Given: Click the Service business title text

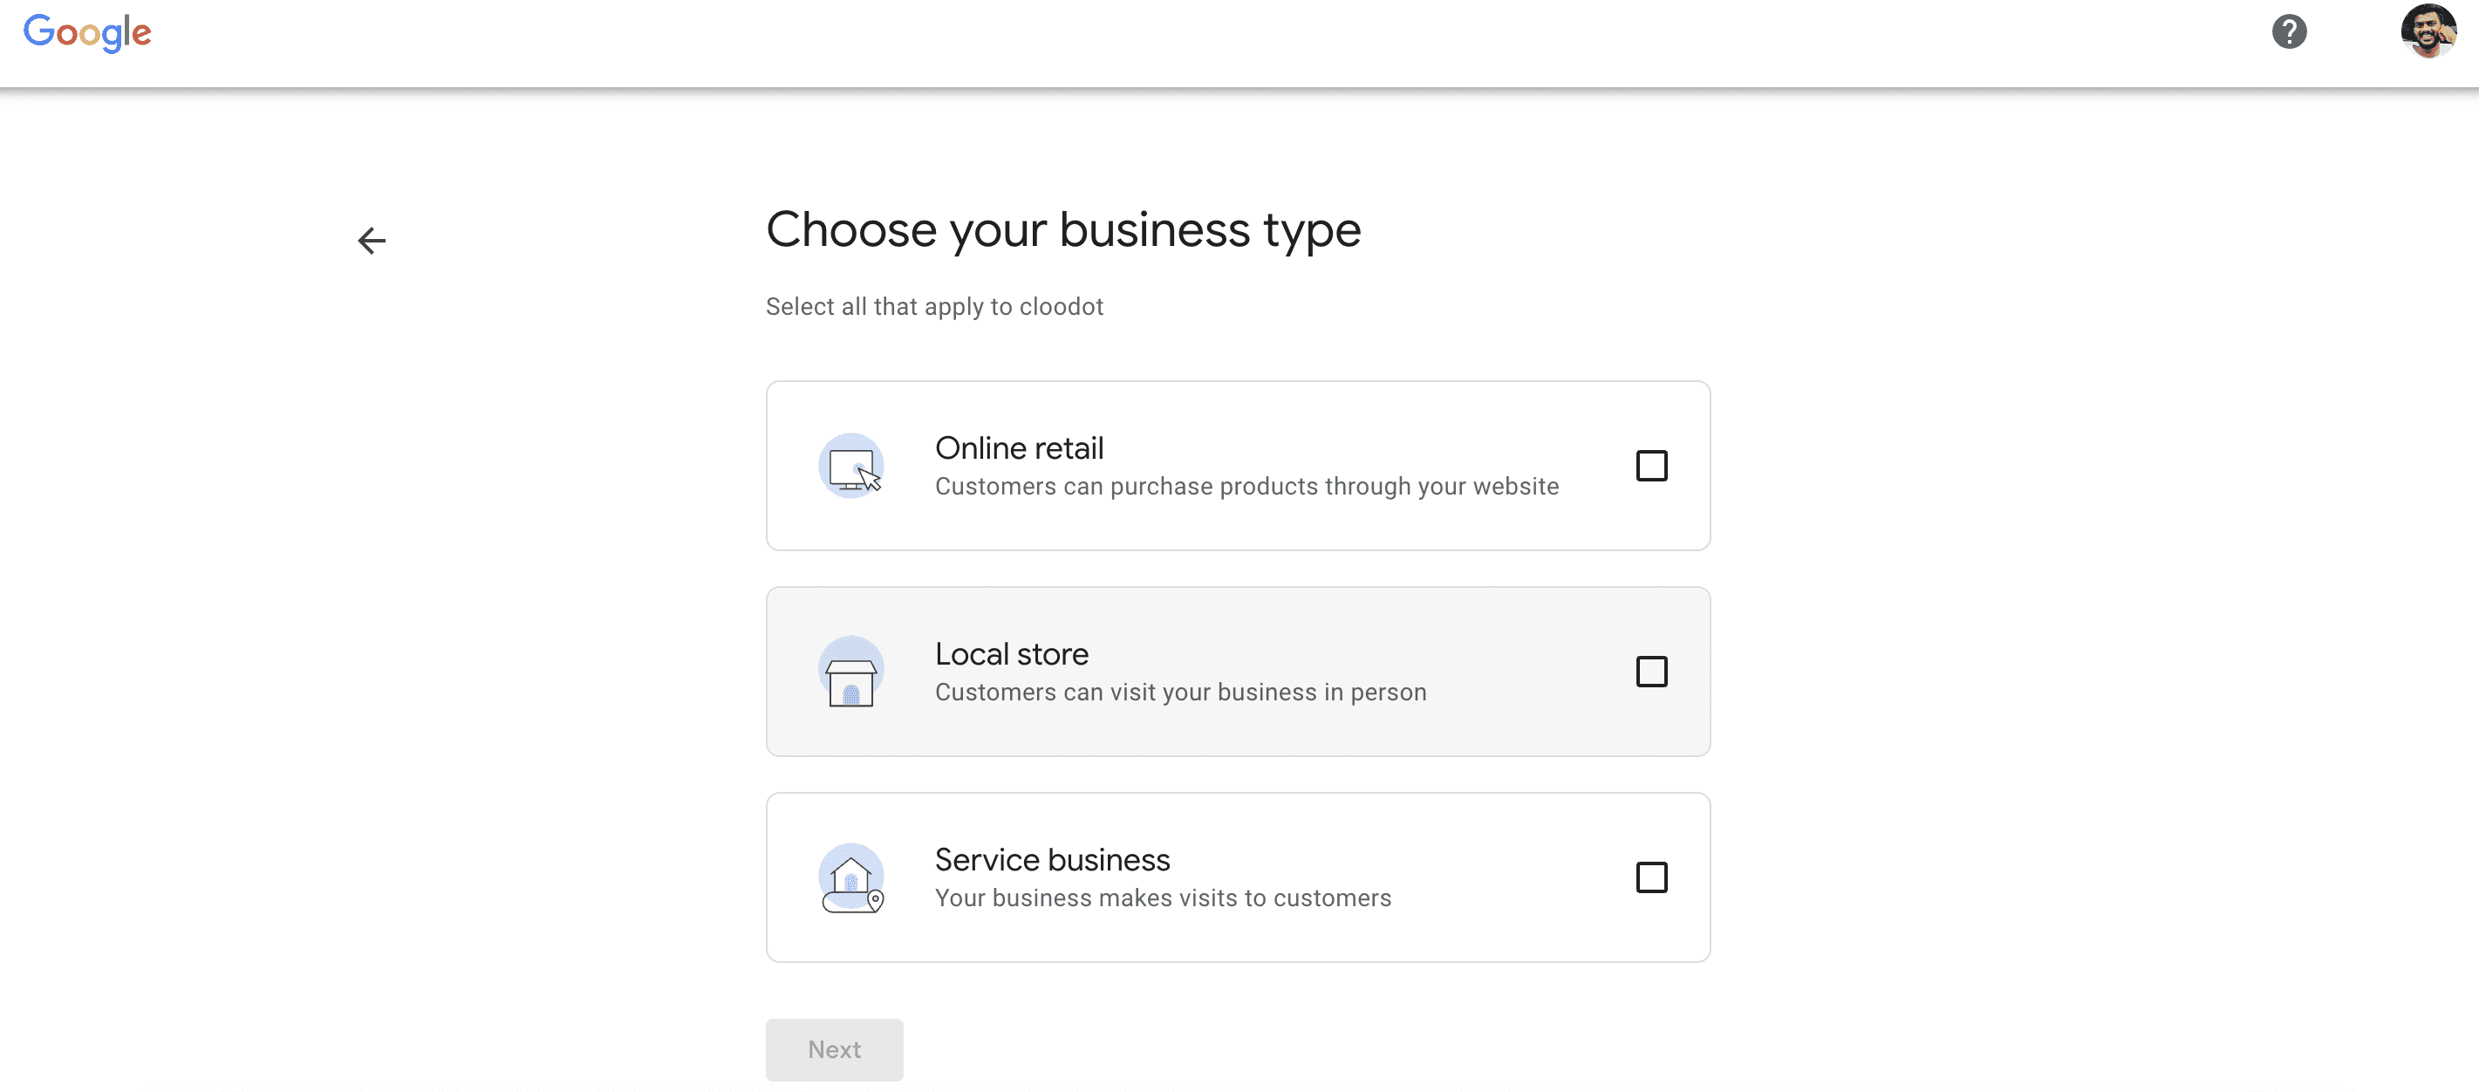Looking at the screenshot, I should click(1052, 860).
